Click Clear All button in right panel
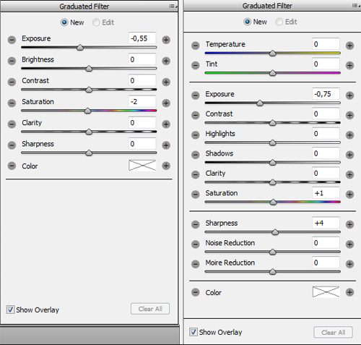 pyautogui.click(x=334, y=333)
